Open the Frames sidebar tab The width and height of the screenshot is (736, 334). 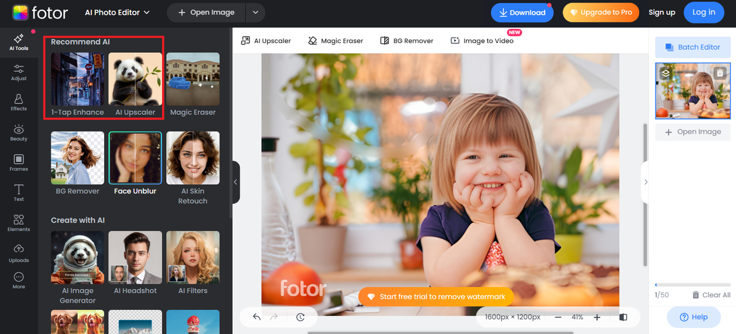[x=18, y=163]
